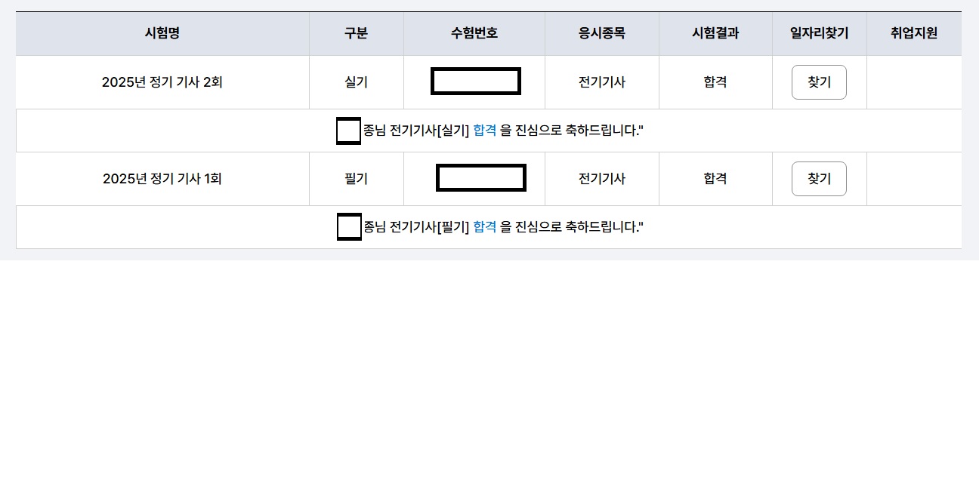Select the 취업지원 column header
Screen dimensions: 979x489
(x=914, y=33)
